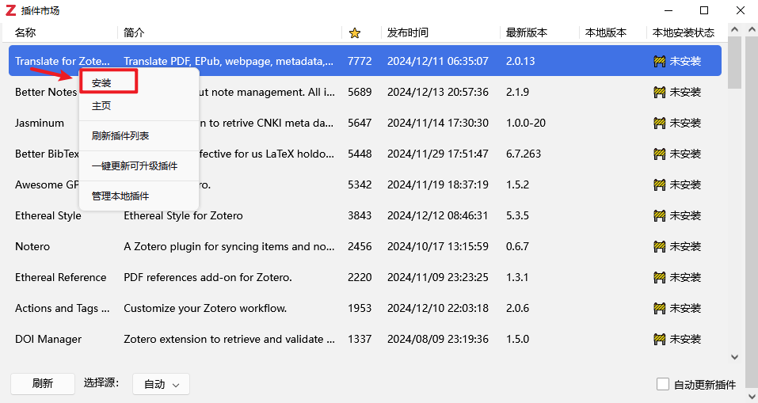Click the not-installed icon for DOI Manager
758x403 pixels.
coord(659,339)
